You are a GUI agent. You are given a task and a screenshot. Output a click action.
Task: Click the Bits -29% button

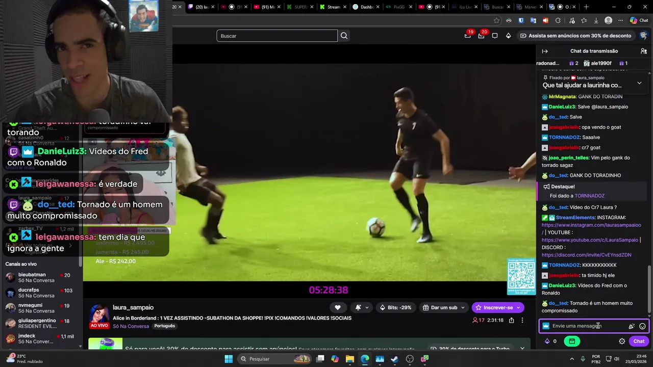pos(396,307)
